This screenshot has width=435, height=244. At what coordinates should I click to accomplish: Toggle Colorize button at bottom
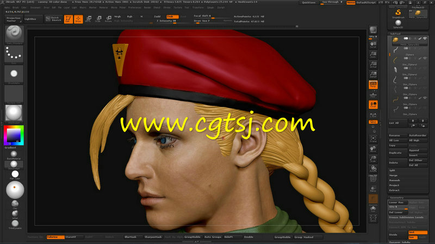55,237
